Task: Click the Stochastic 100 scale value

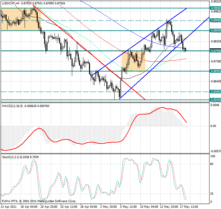Action: coord(213,156)
